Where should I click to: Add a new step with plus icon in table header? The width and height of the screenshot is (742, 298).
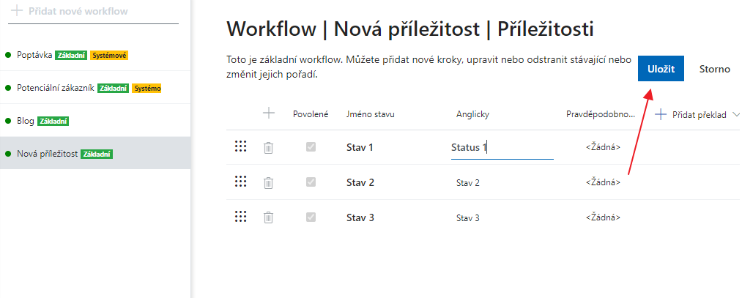coord(269,113)
